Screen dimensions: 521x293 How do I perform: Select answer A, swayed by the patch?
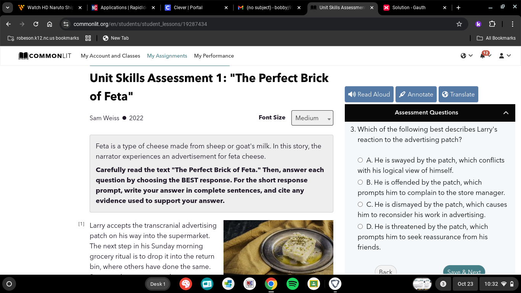pos(360,160)
